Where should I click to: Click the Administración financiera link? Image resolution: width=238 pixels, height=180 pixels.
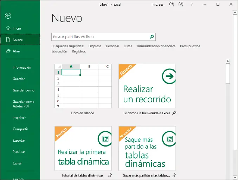pos(156,46)
